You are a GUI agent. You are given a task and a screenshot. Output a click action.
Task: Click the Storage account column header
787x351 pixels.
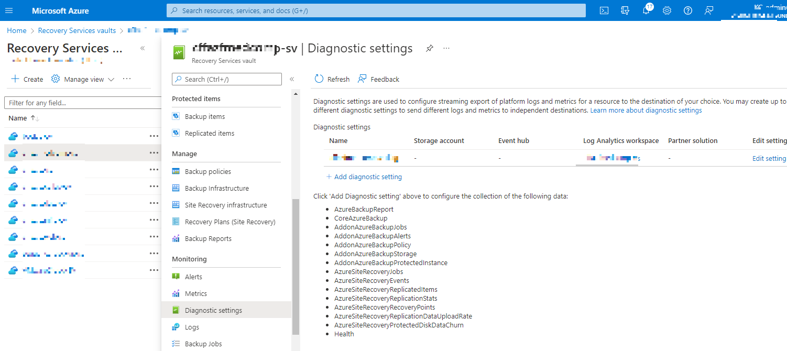(x=439, y=140)
